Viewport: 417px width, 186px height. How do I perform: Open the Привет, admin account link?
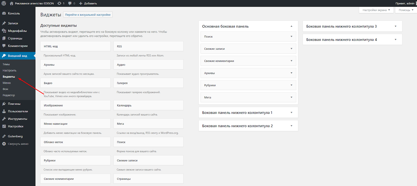pyautogui.click(x=405, y=3)
